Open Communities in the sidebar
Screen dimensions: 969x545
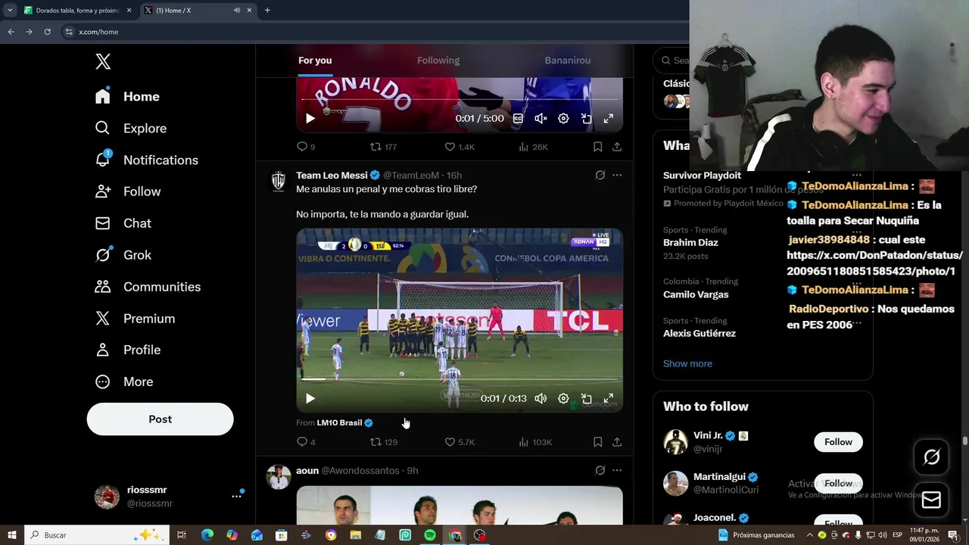[148, 288]
